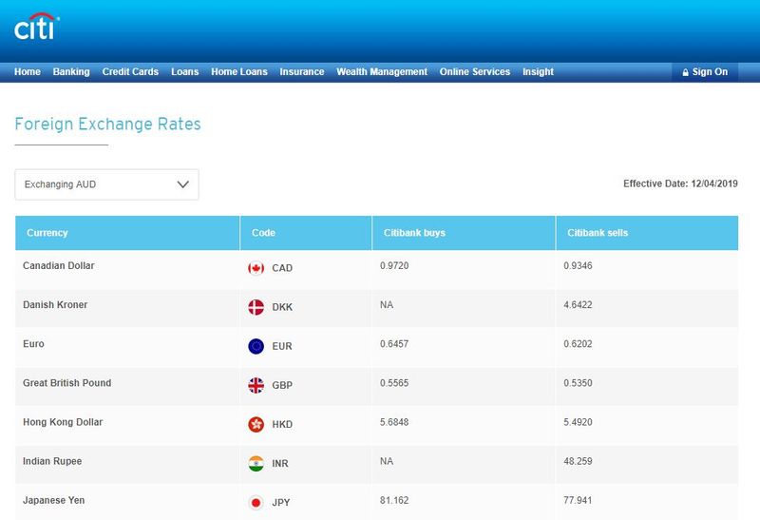Click the Insight navigation link
The image size is (760, 520).
pos(538,72)
